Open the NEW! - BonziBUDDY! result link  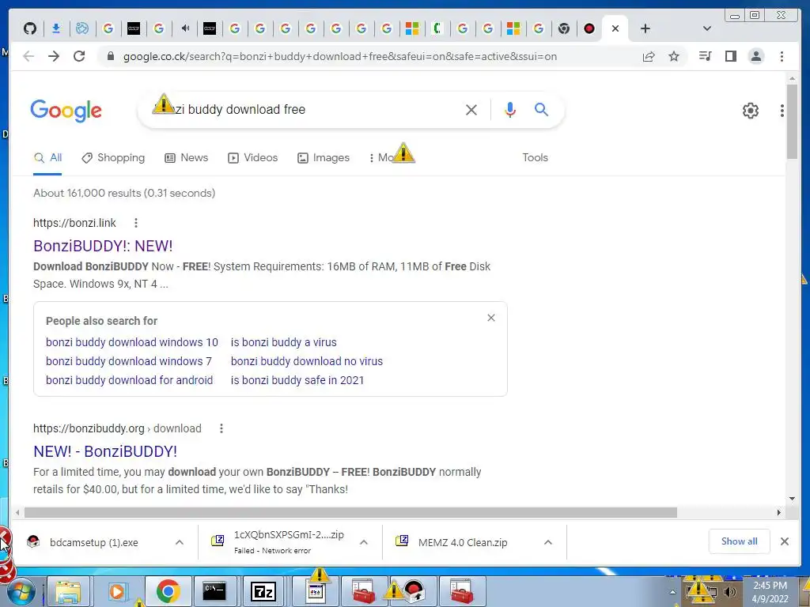(105, 451)
